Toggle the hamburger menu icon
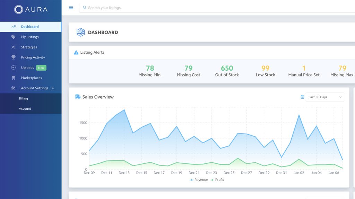Image resolution: width=355 pixels, height=199 pixels. [71, 8]
